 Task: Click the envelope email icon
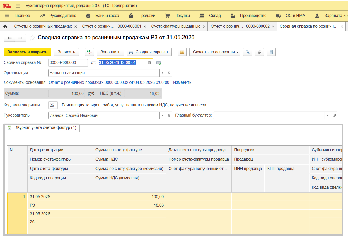coord(182,52)
